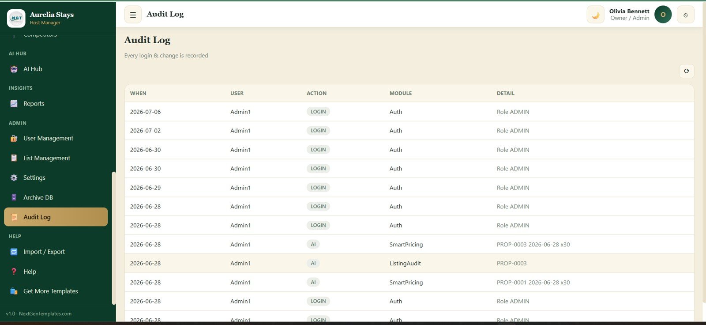Open the Help page link

click(56, 272)
